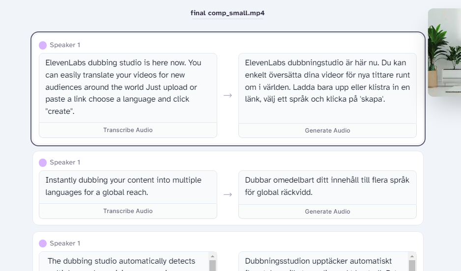461x271 pixels.
Task: Edit the text 'Instantly dubbing your content'
Action: (128, 187)
